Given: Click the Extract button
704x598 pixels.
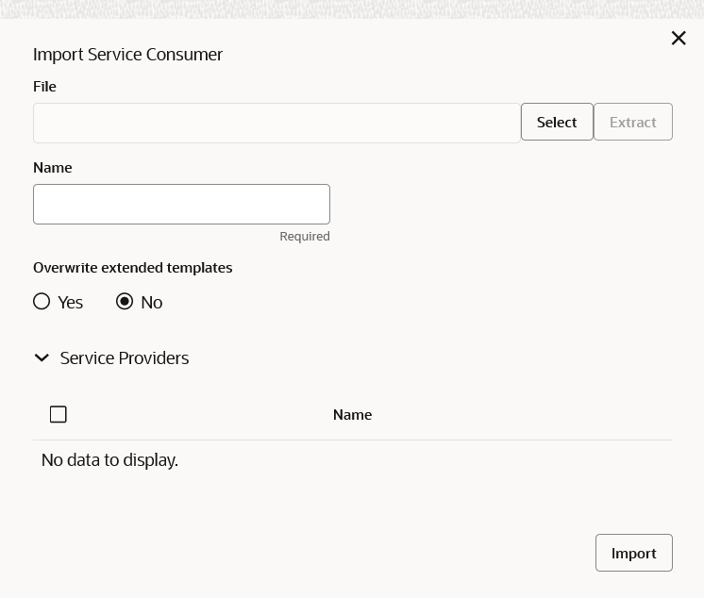Looking at the screenshot, I should coord(632,123).
